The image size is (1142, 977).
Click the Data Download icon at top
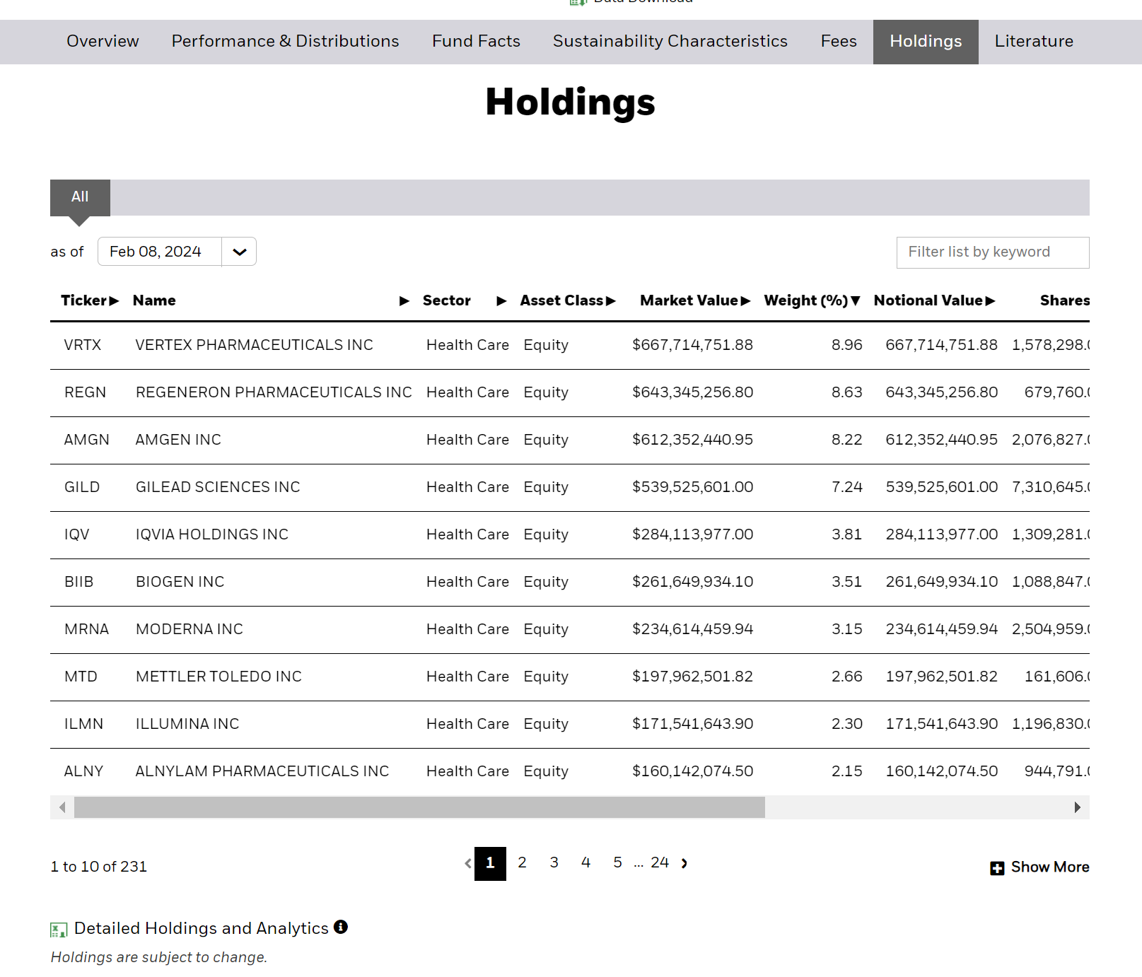click(577, 3)
